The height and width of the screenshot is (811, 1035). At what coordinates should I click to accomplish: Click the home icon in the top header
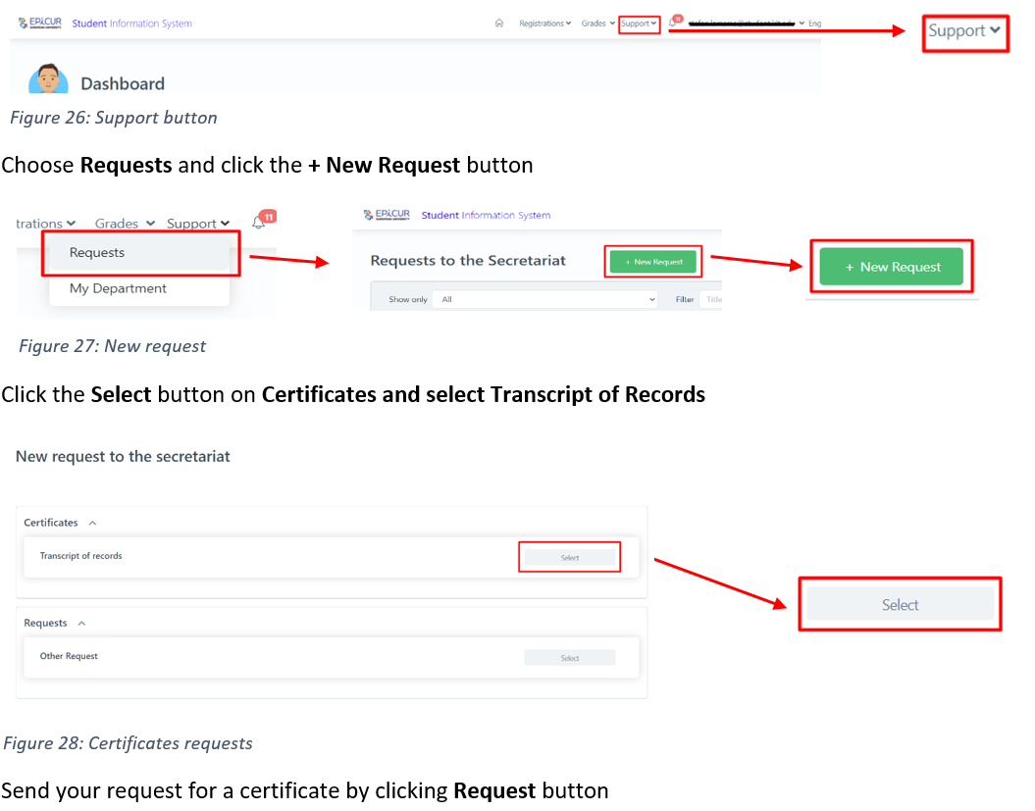499,24
